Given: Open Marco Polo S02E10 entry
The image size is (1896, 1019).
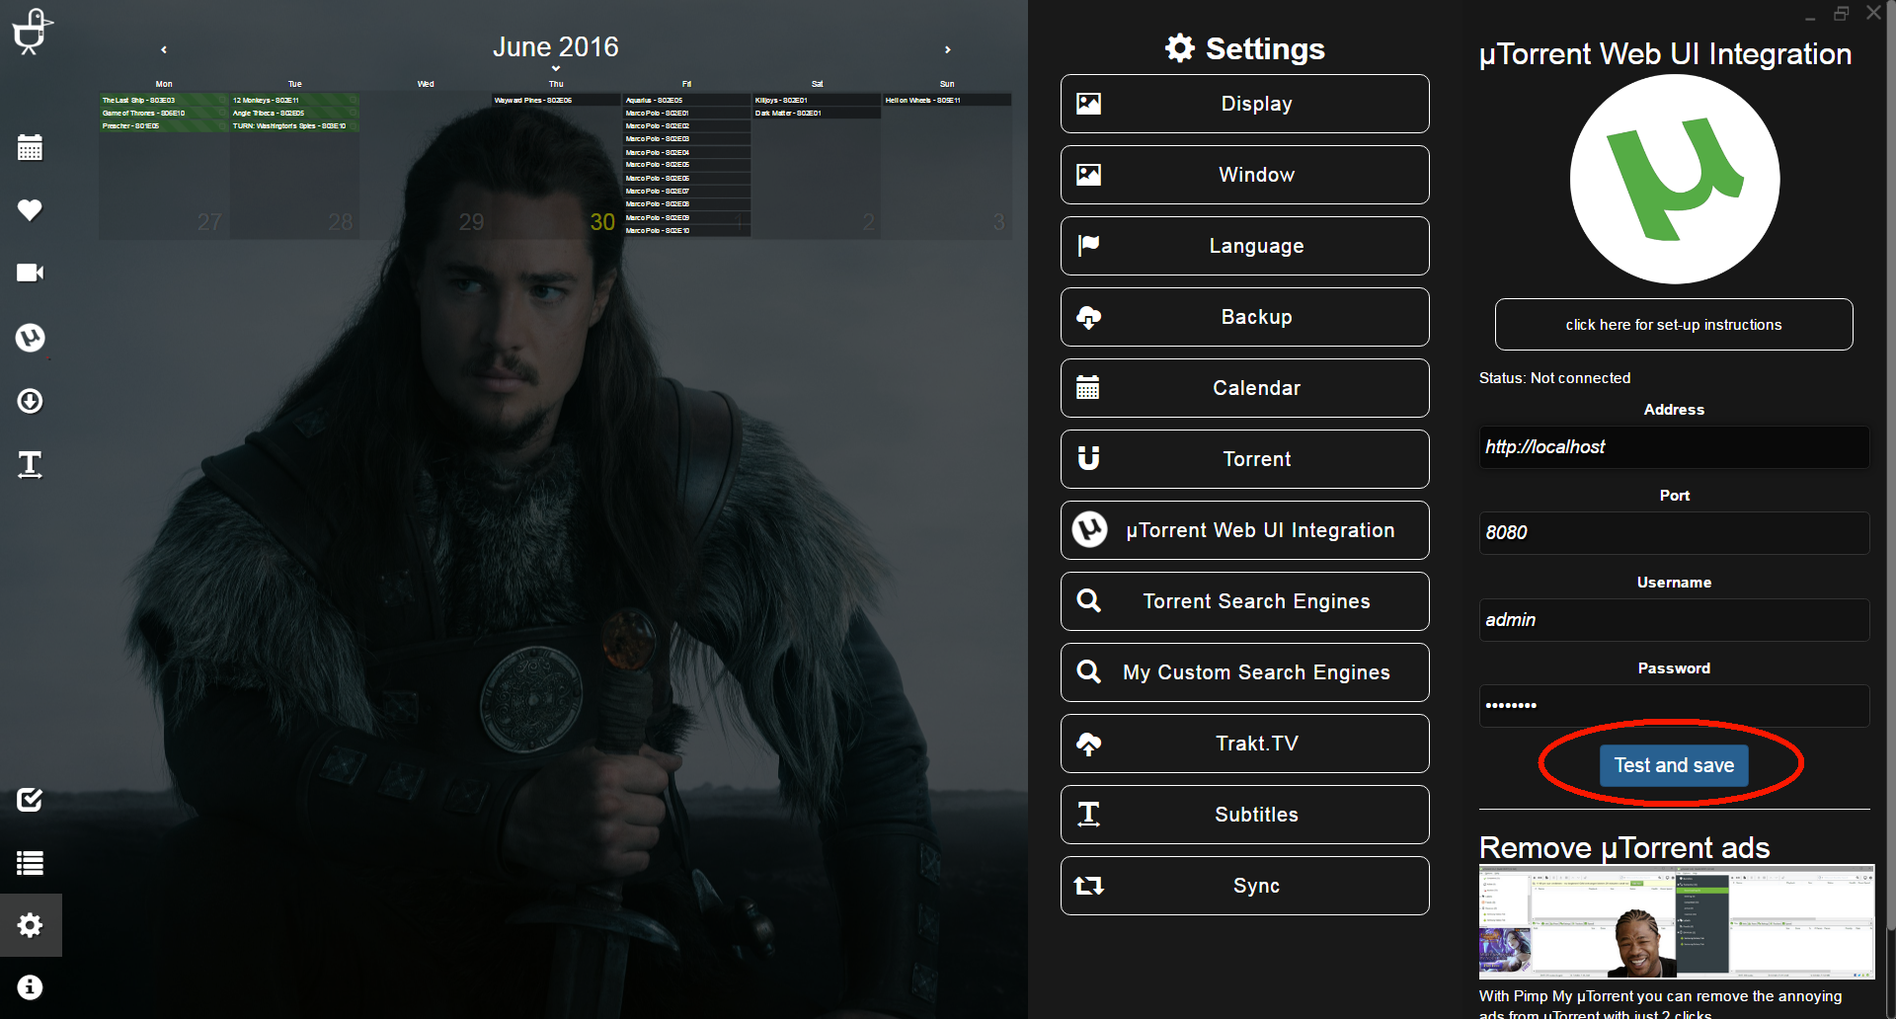Looking at the screenshot, I should pos(686,230).
